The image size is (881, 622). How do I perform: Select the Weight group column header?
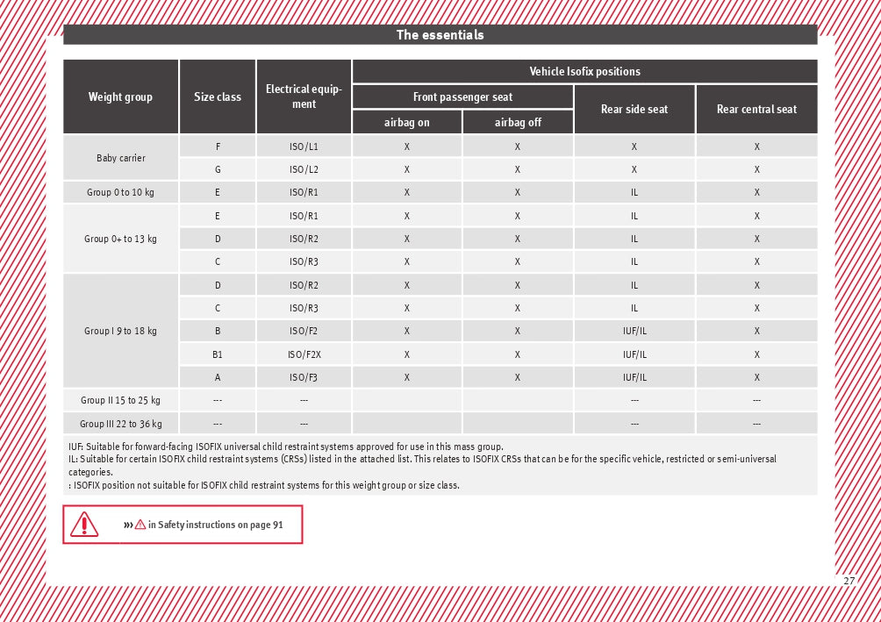(120, 97)
